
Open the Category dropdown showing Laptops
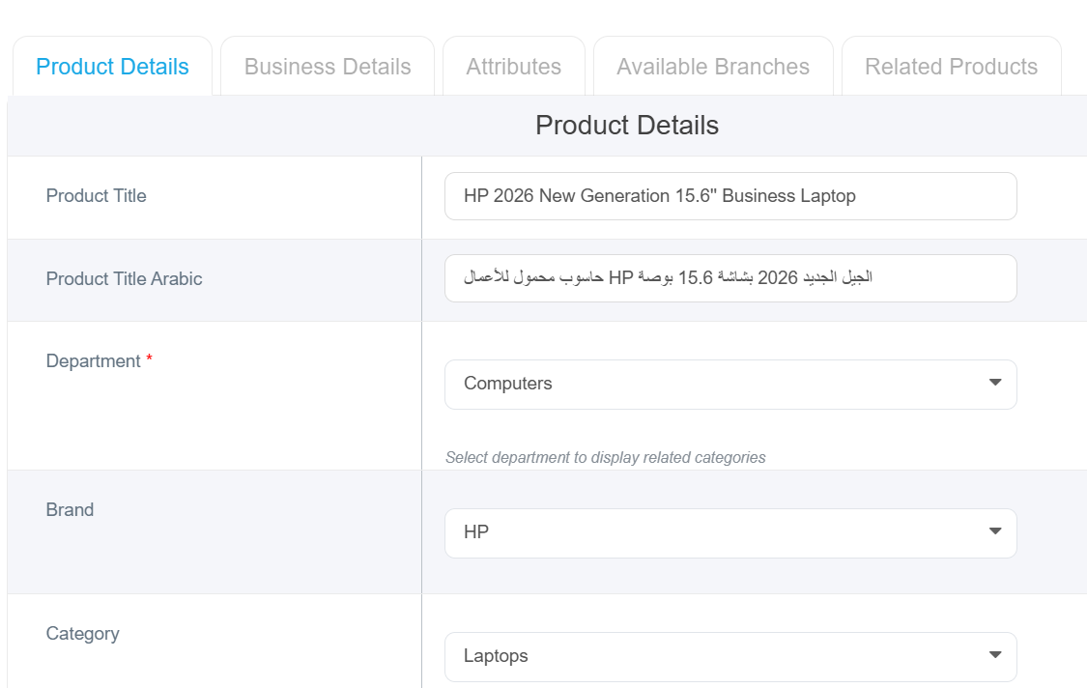(730, 656)
